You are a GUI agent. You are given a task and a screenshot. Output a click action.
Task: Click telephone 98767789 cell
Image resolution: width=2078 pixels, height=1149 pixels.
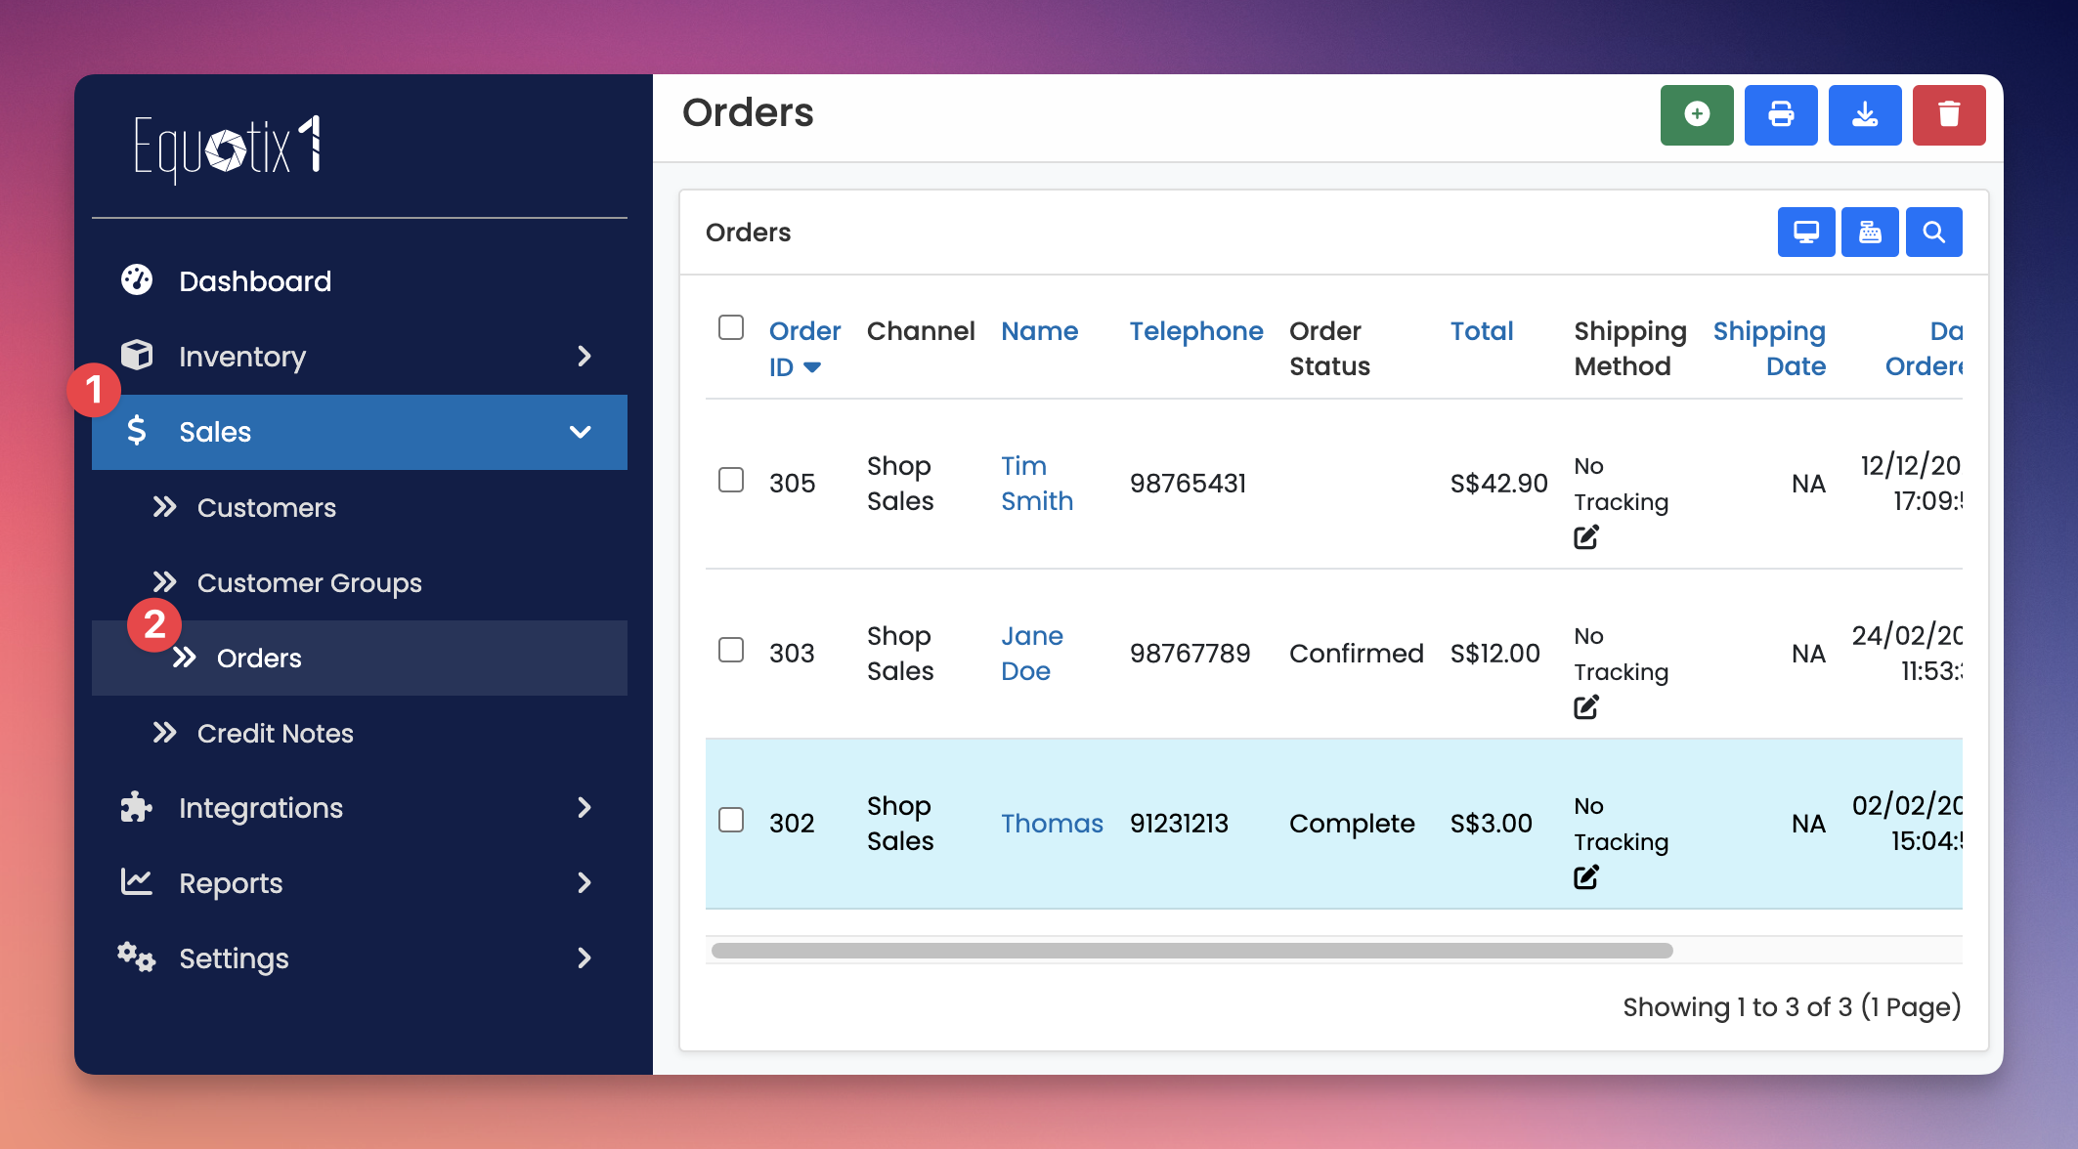coord(1190,653)
